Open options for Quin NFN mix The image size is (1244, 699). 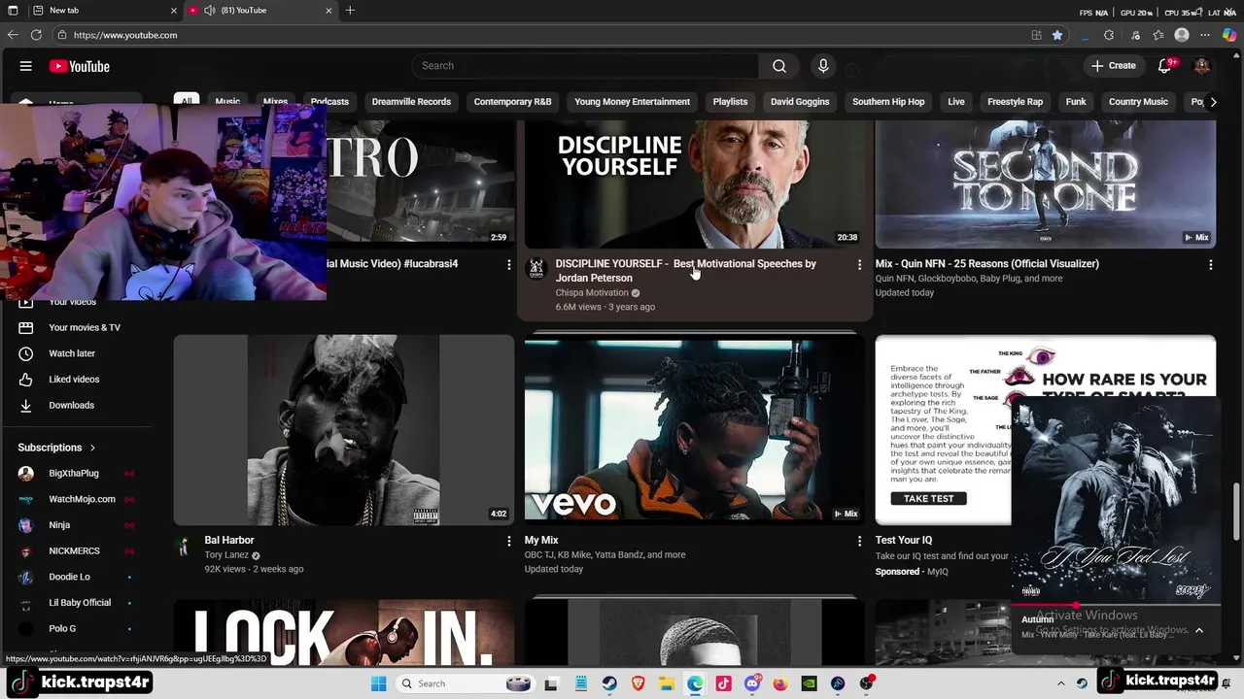[1210, 264]
